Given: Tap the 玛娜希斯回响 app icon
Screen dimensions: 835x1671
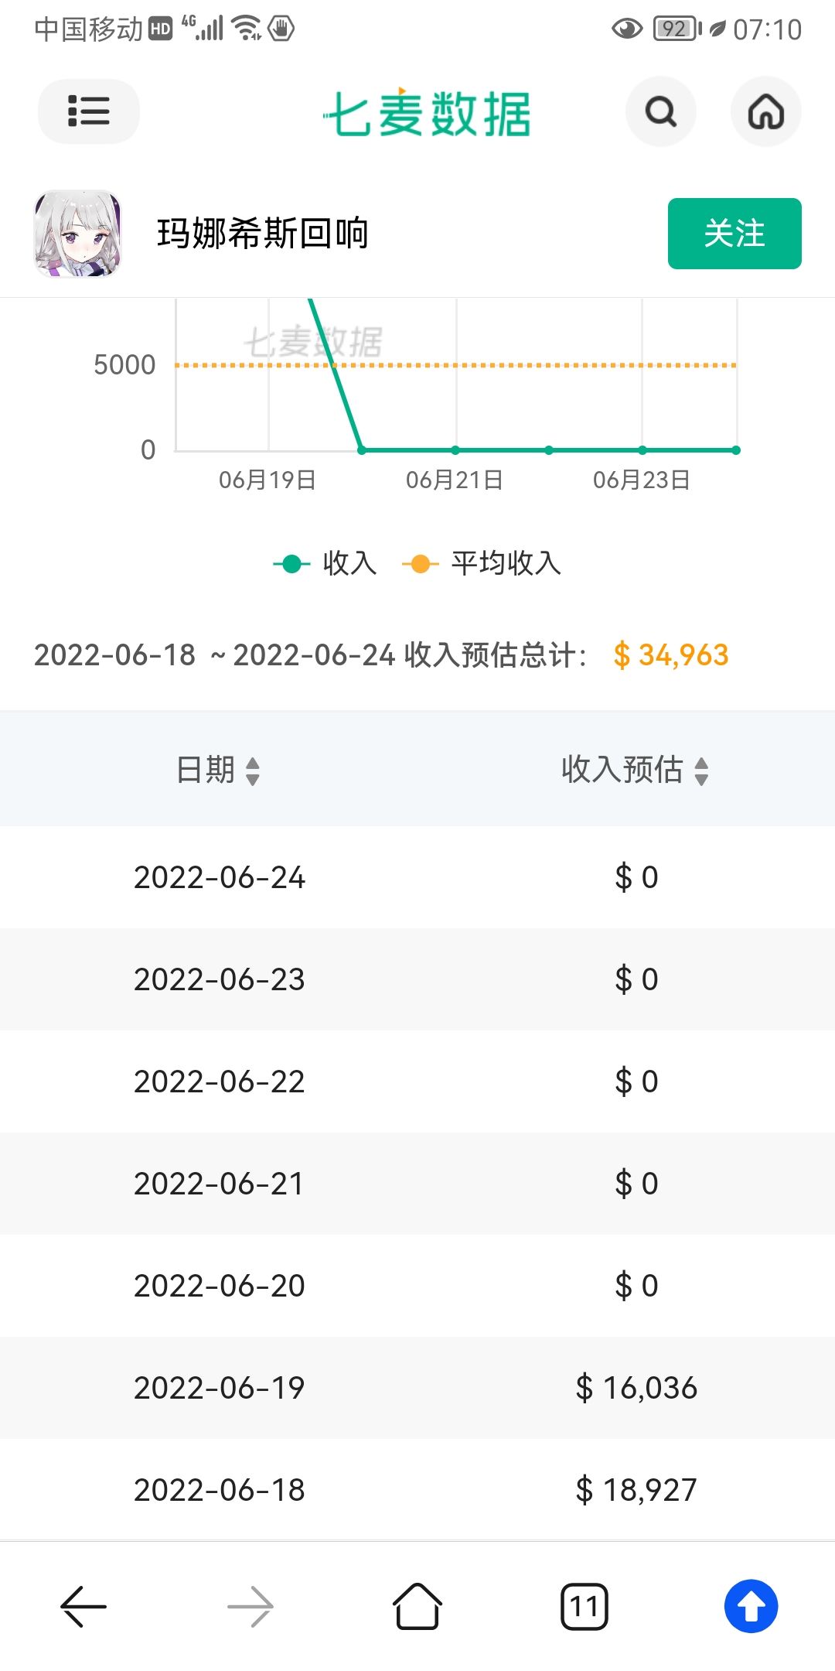Looking at the screenshot, I should [x=77, y=234].
